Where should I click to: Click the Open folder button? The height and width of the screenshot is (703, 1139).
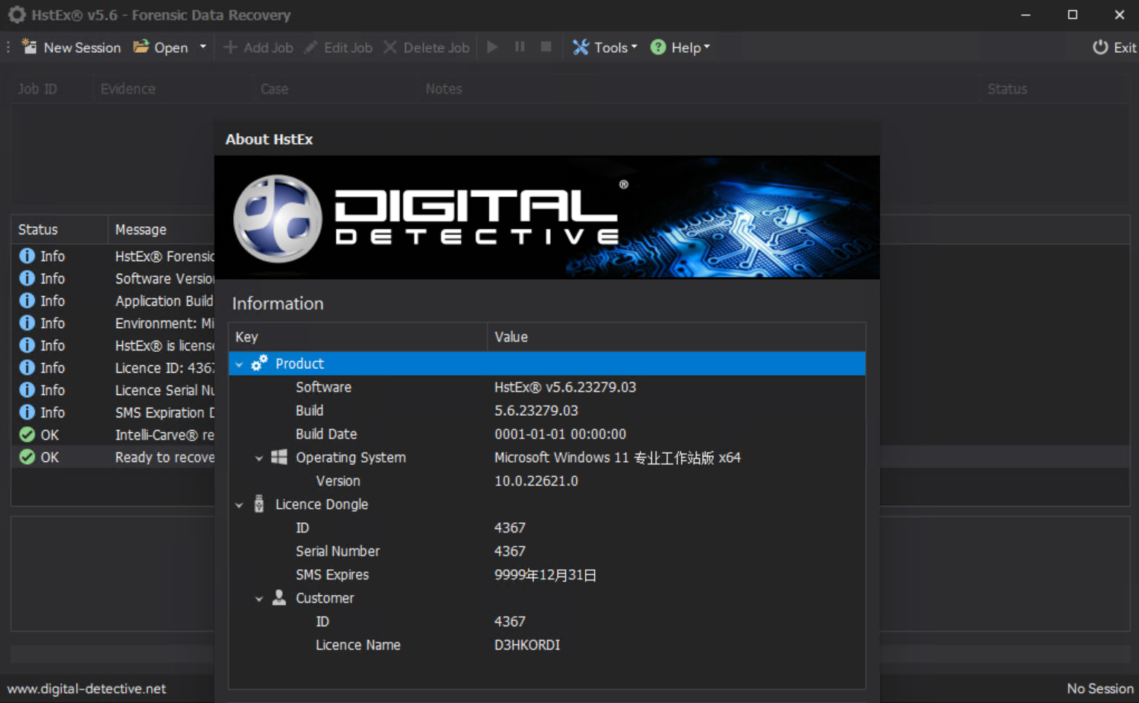click(160, 48)
